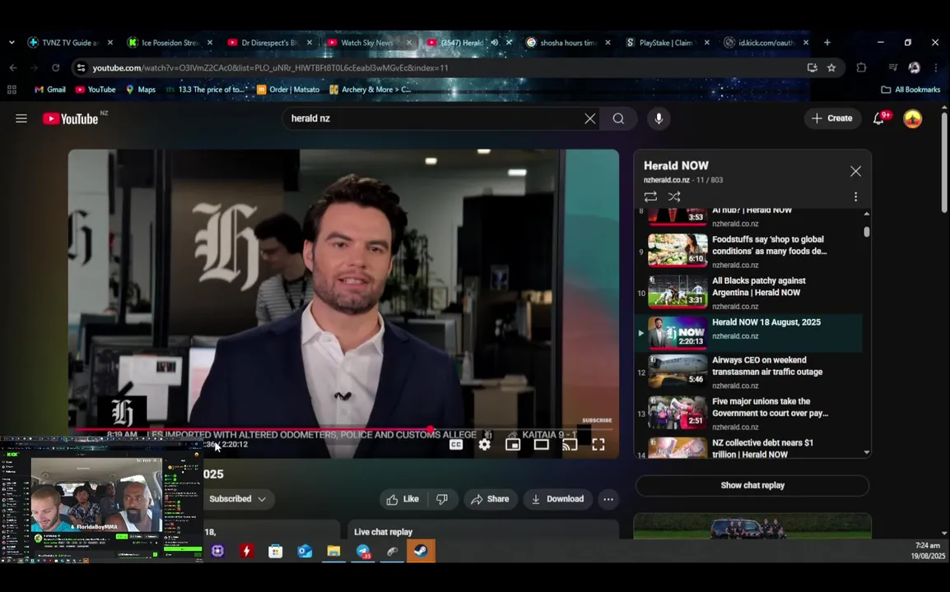
Task: Close the Herald NOW playlist panel
Action: (855, 171)
